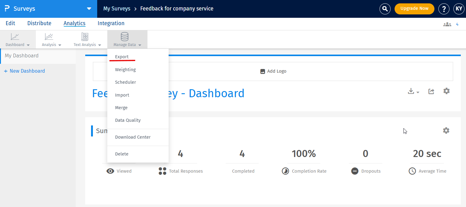The height and width of the screenshot is (207, 466).
Task: Open the help question mark icon
Action: (444, 9)
